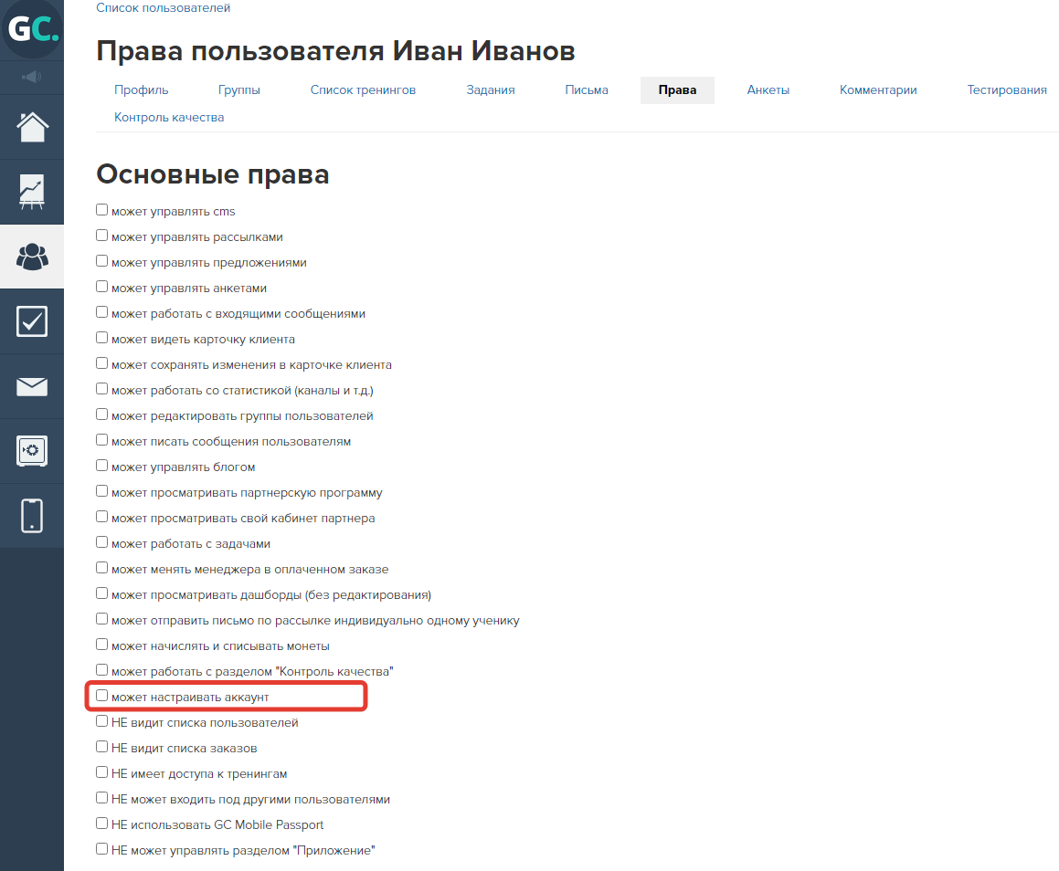The width and height of the screenshot is (1059, 871).
Task: Check 'может работать с задачами'
Action: click(102, 542)
